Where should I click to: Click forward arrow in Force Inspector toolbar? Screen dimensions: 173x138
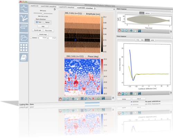[x=126, y=94]
